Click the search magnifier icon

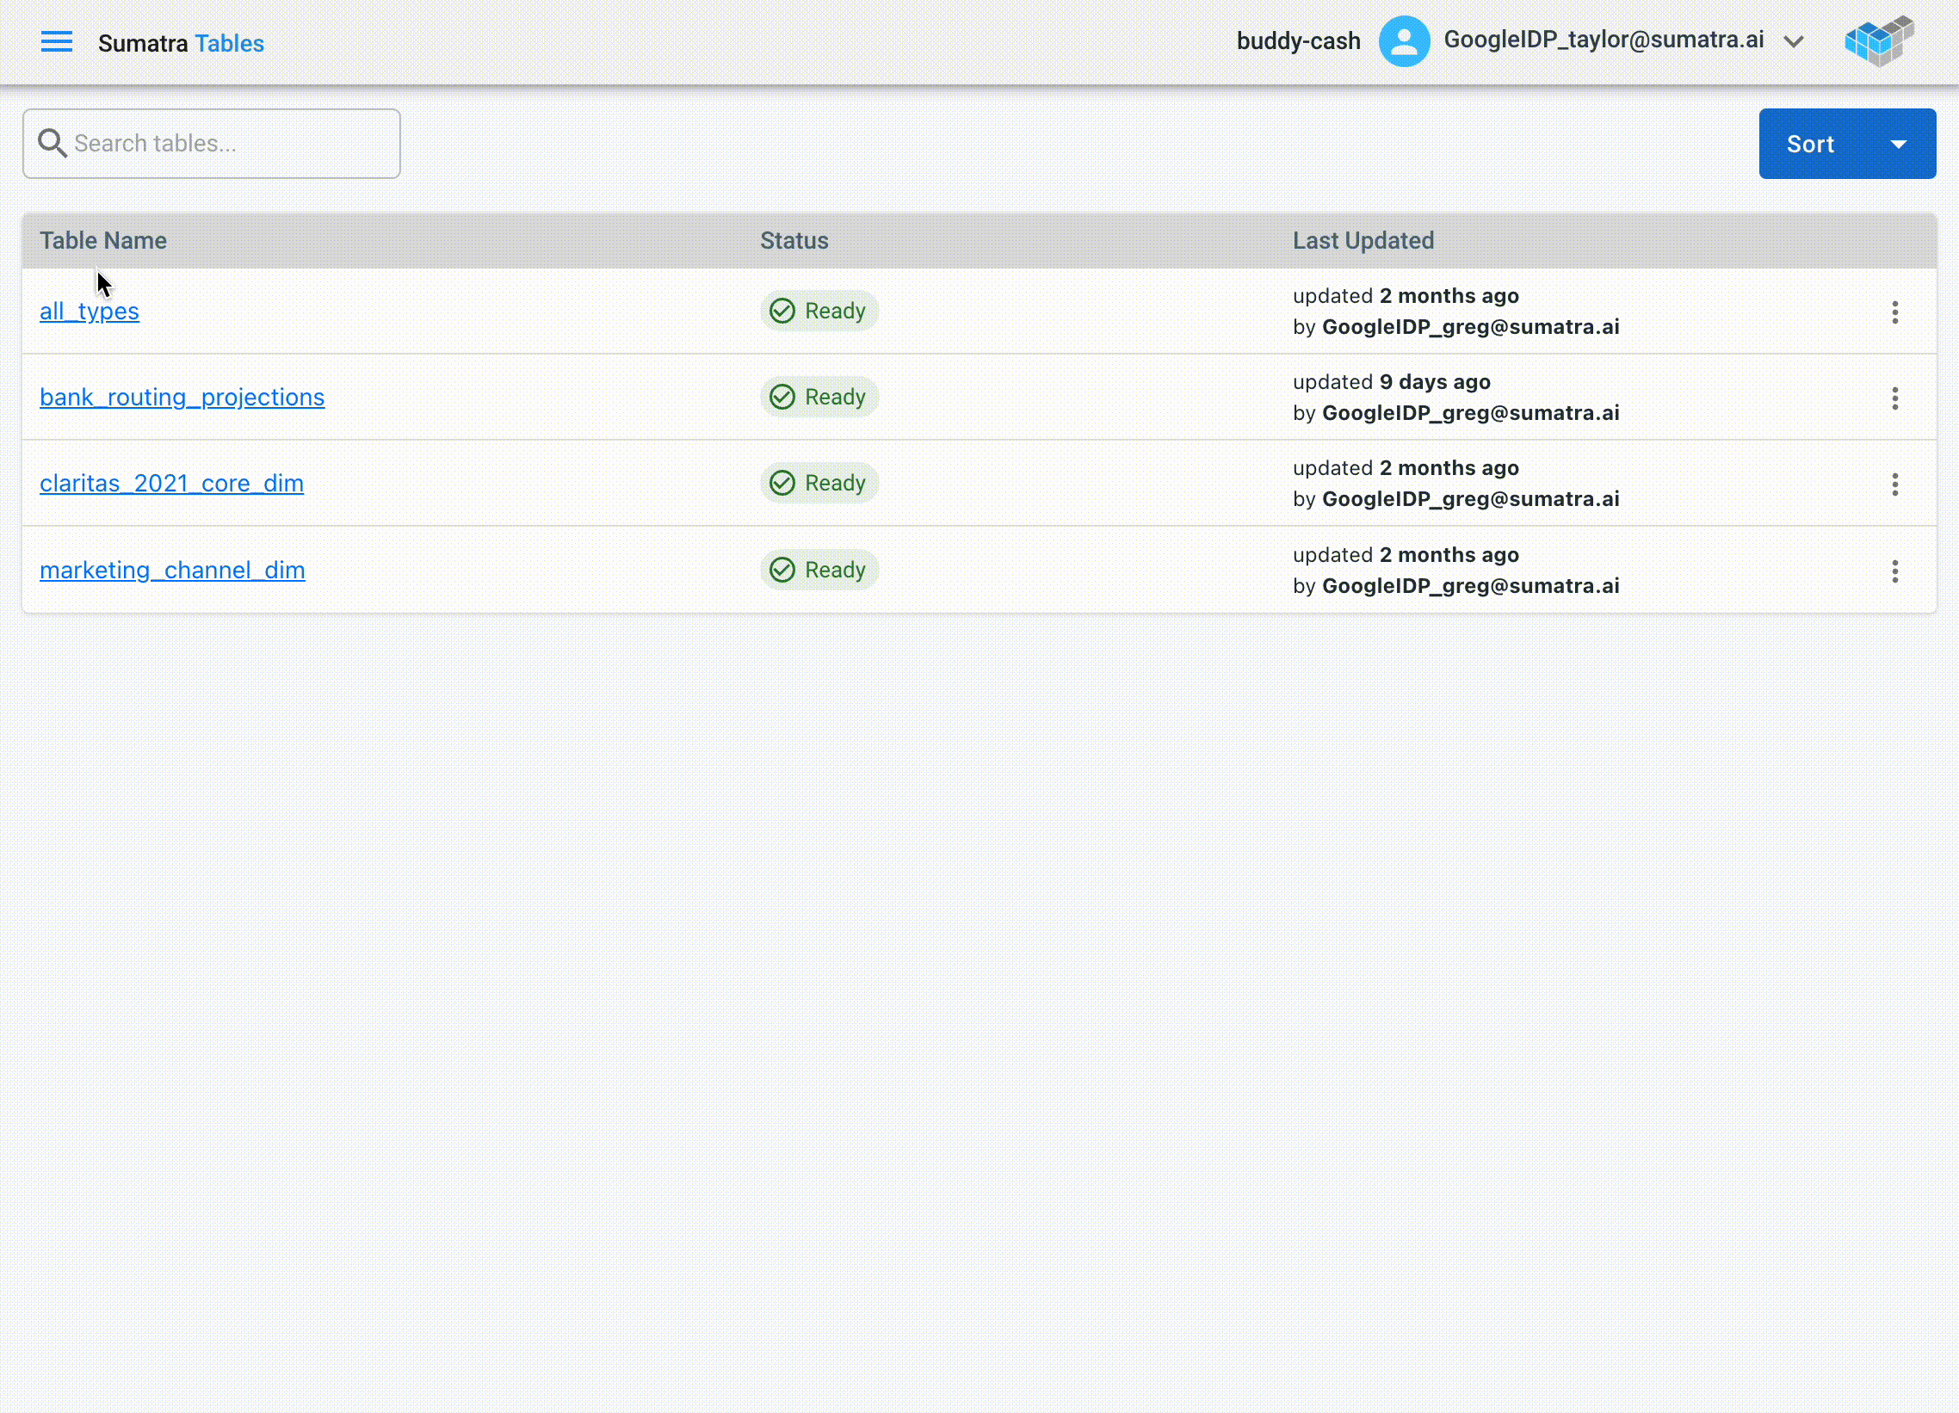tap(53, 144)
